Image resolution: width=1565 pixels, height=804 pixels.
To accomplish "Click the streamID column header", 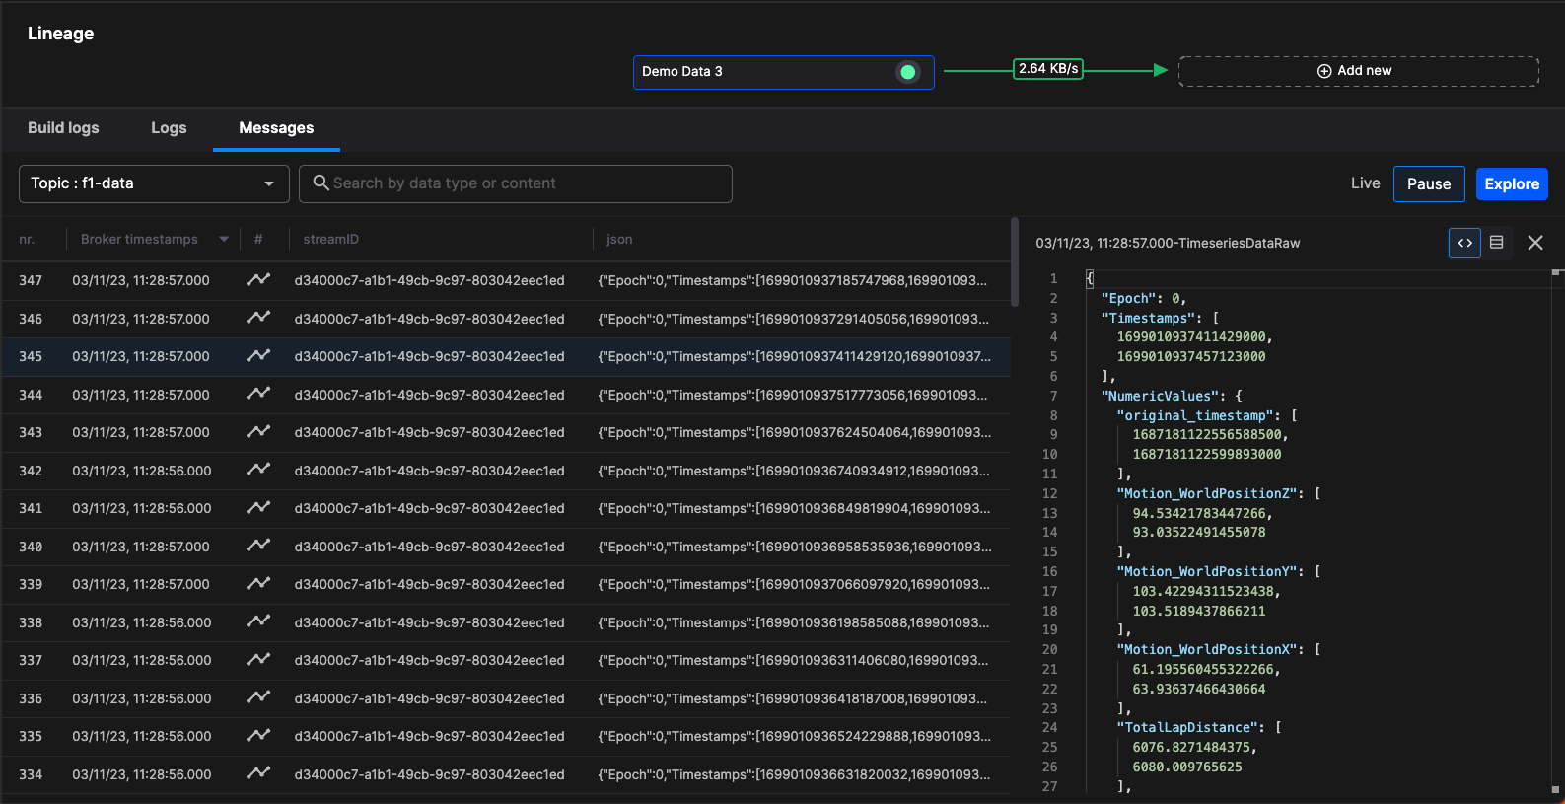I will click(x=331, y=240).
